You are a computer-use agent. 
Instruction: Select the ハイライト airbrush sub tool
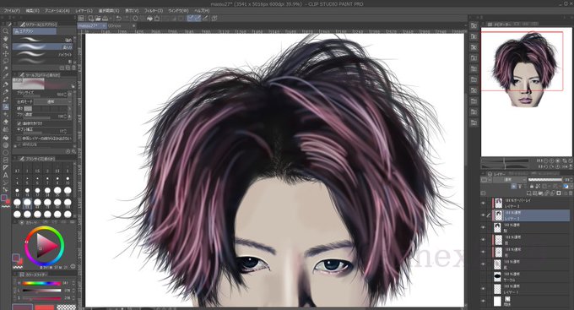coord(43,54)
